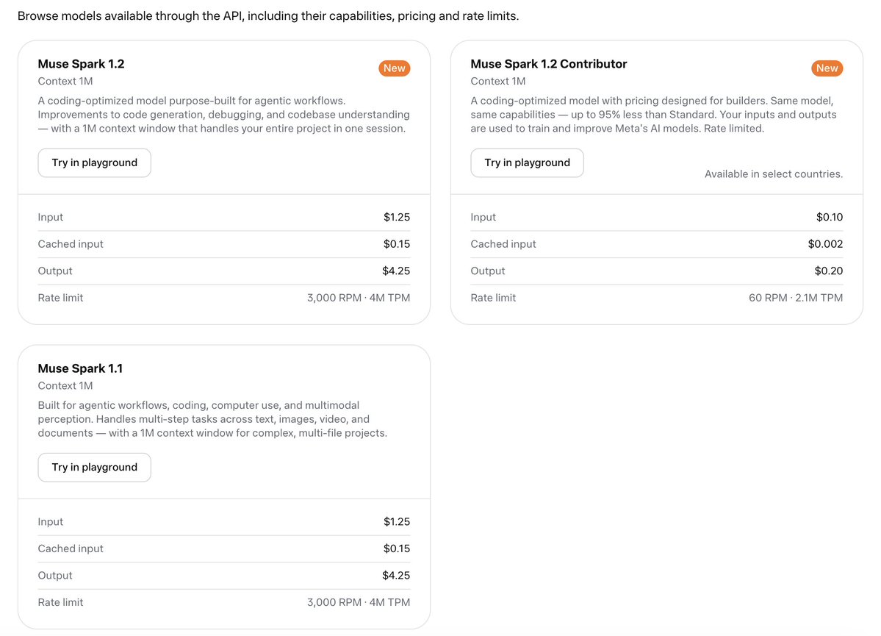881x636 pixels.
Task: Select the Muse Spark 1.2 title
Action: (x=81, y=63)
